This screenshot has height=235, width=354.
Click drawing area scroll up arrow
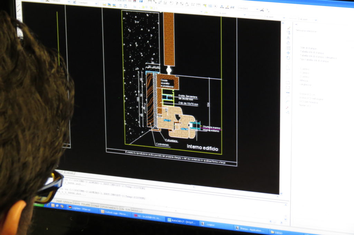pos(283,23)
